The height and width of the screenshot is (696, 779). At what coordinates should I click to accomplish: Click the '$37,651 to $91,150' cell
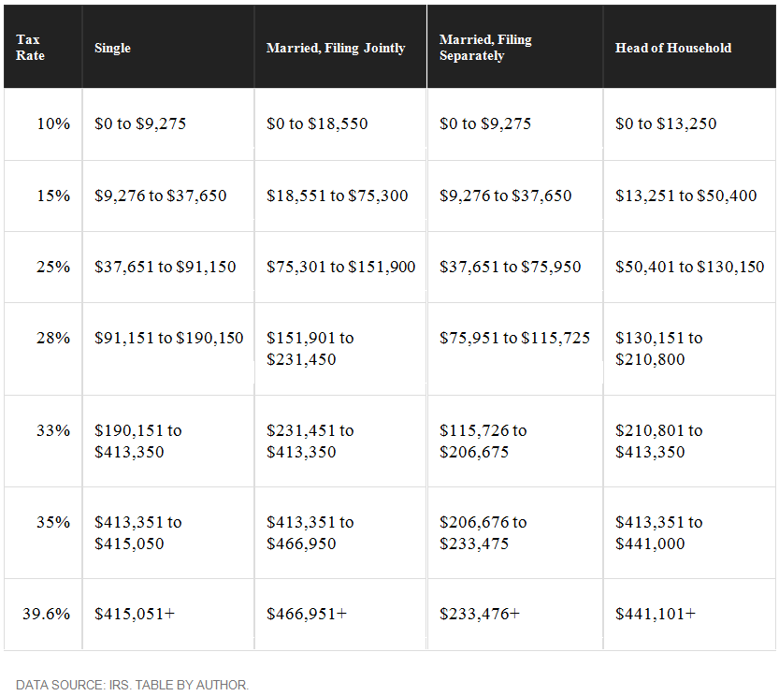click(166, 267)
